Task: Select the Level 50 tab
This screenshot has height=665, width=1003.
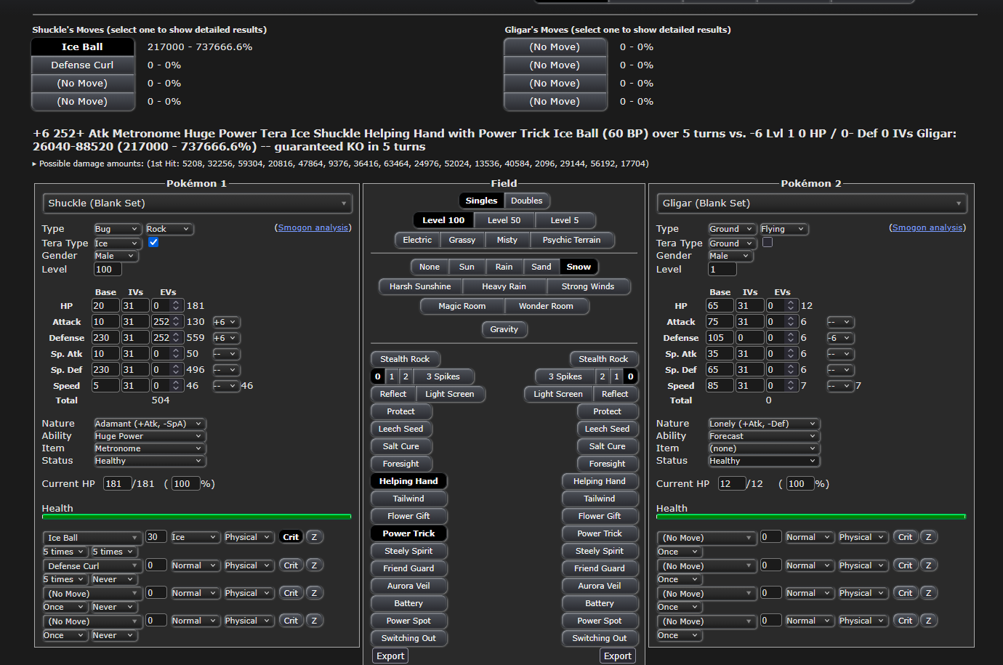Action: tap(504, 220)
